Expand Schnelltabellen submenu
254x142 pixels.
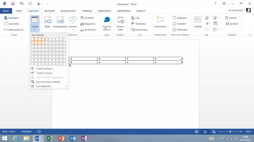click(49, 86)
